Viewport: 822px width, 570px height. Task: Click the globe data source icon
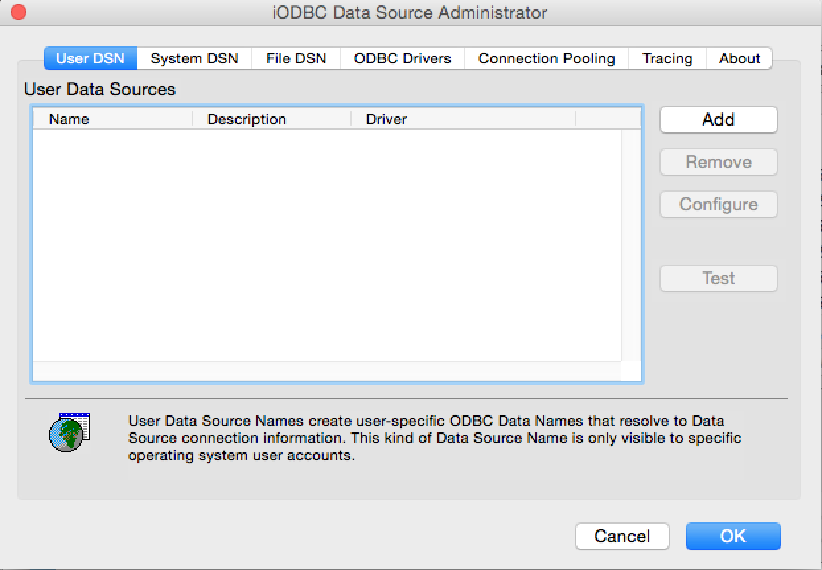[69, 432]
